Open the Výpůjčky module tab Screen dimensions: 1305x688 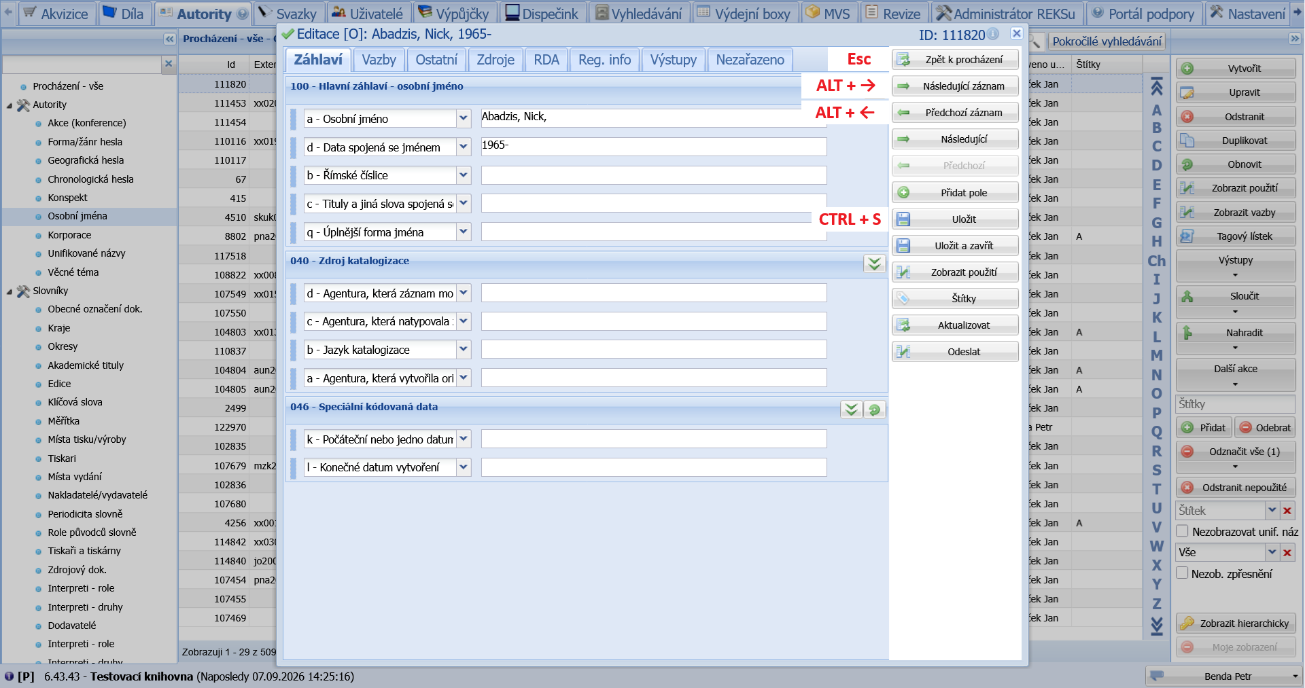453,13
